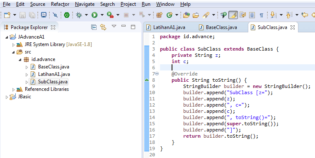Click the Previous Annotation up arrow icon
The image size is (315, 158).
click(x=289, y=15)
